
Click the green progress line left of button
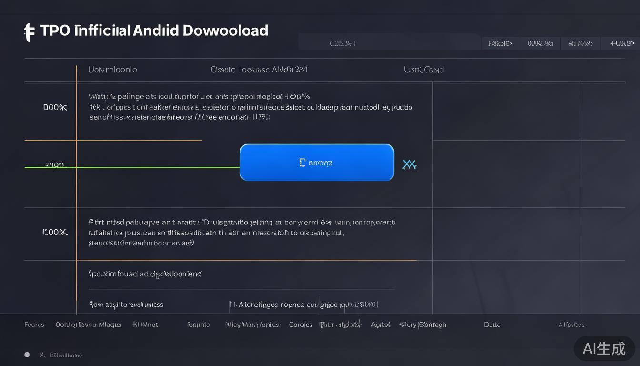pos(143,167)
